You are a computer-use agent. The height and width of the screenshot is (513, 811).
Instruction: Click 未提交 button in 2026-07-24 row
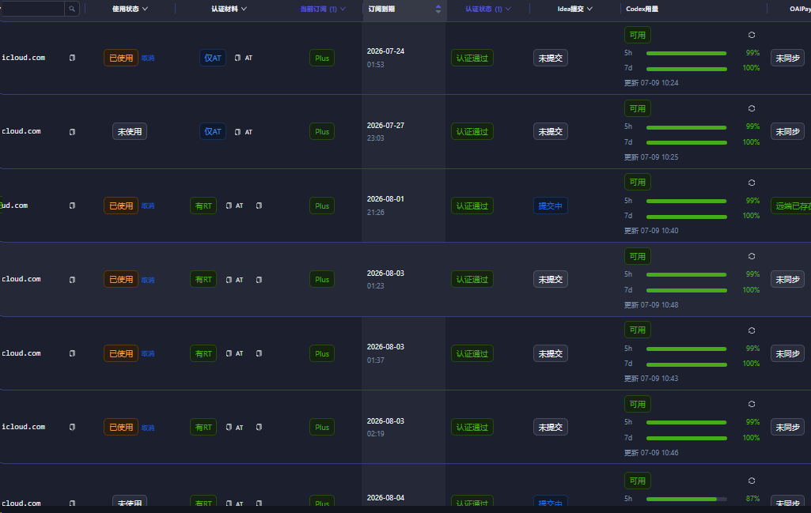(x=551, y=58)
